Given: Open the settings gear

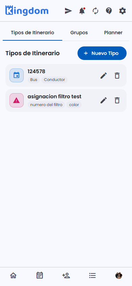Looking at the screenshot, I should (x=122, y=11).
